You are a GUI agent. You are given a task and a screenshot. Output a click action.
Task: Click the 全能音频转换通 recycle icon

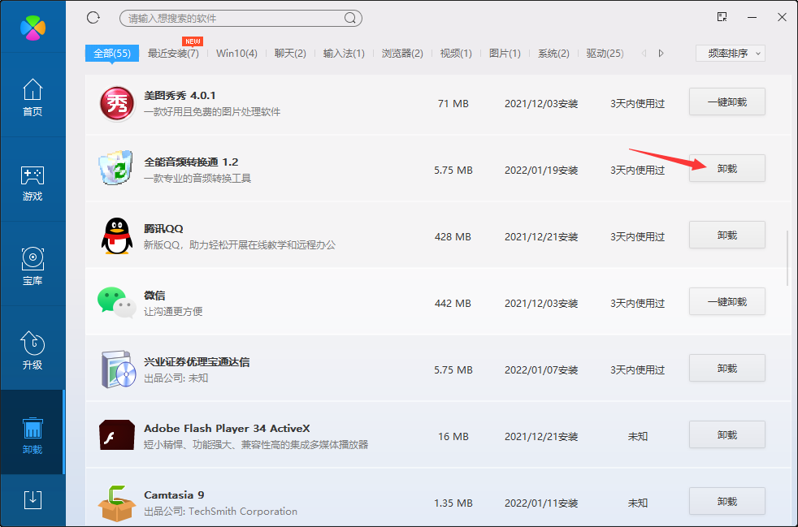pos(116,168)
